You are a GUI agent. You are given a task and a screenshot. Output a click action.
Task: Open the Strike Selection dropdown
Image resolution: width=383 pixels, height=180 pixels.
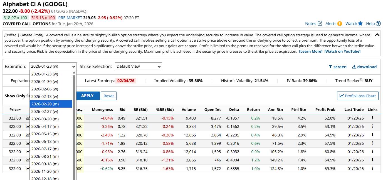[138, 67]
